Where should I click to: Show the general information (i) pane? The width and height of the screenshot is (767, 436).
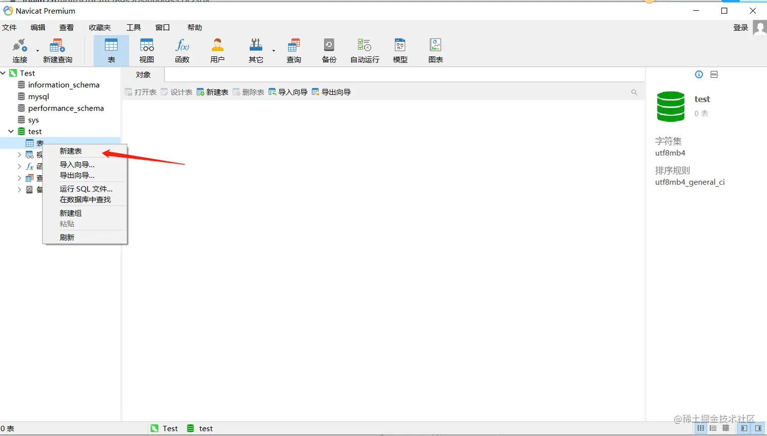(699, 75)
